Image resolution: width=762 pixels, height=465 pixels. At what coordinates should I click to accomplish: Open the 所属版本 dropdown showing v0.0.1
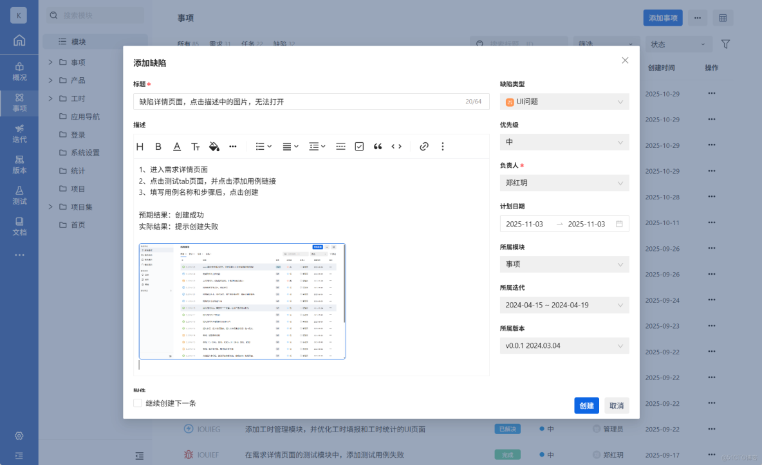pos(564,345)
